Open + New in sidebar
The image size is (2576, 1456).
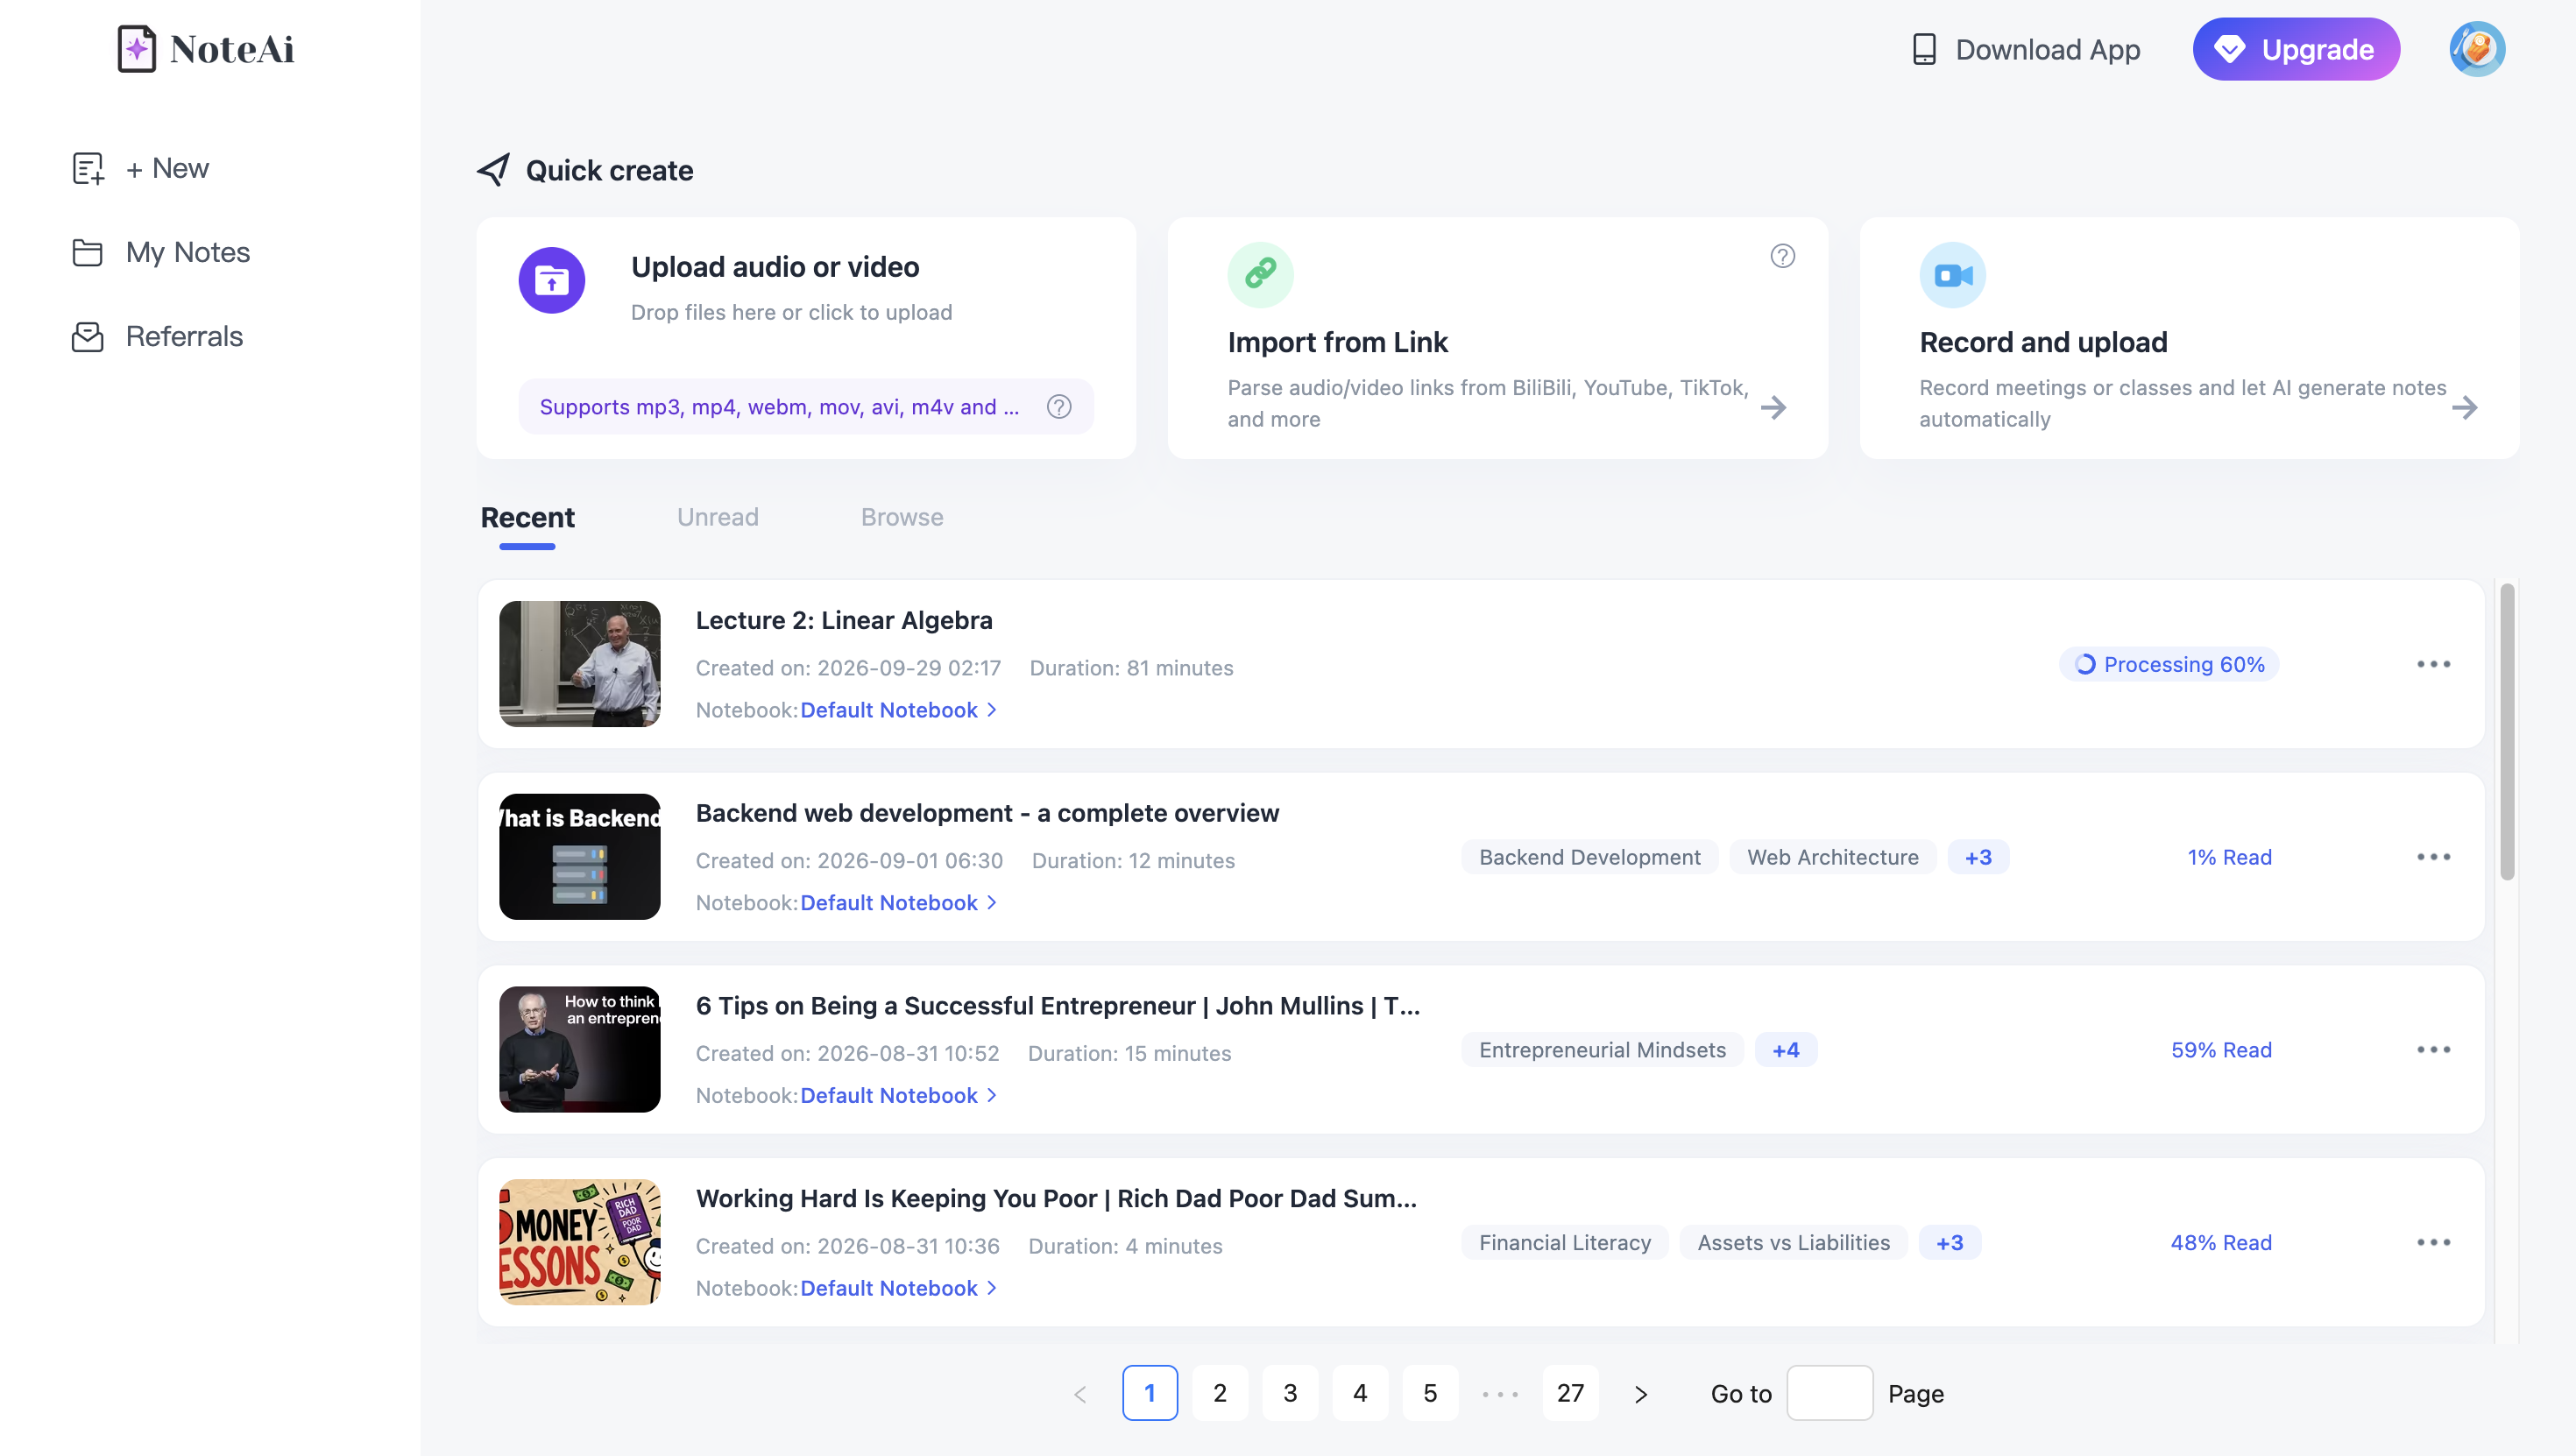(x=167, y=169)
